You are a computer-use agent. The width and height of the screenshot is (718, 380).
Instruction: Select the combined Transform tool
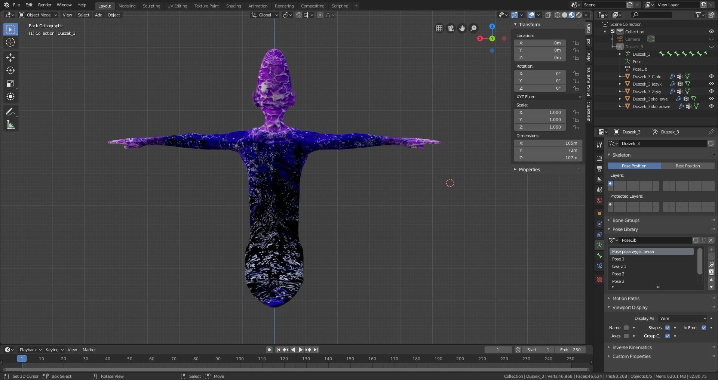click(x=10, y=96)
